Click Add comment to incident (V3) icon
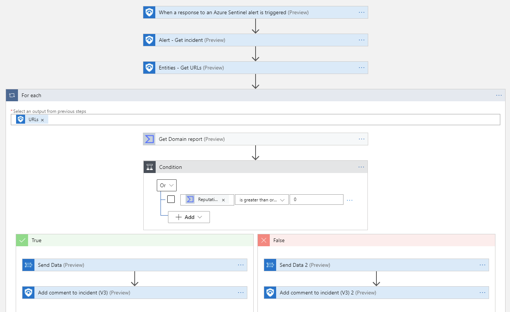 [28, 293]
